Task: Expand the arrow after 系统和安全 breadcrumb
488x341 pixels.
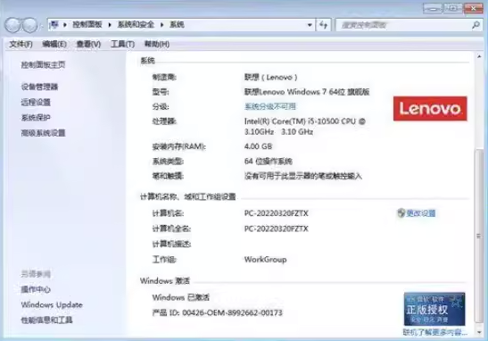Action: (x=161, y=25)
